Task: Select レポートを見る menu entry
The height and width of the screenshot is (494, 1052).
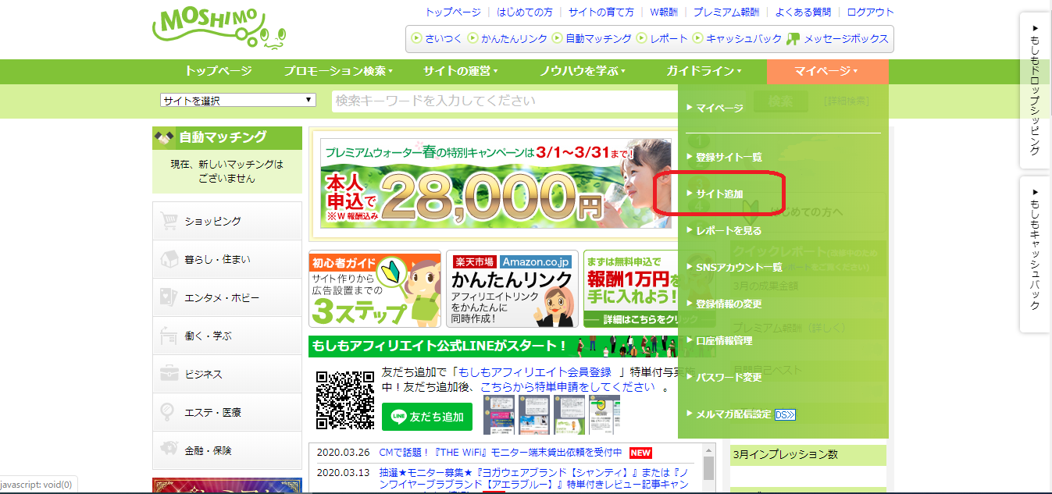Action: (x=729, y=230)
